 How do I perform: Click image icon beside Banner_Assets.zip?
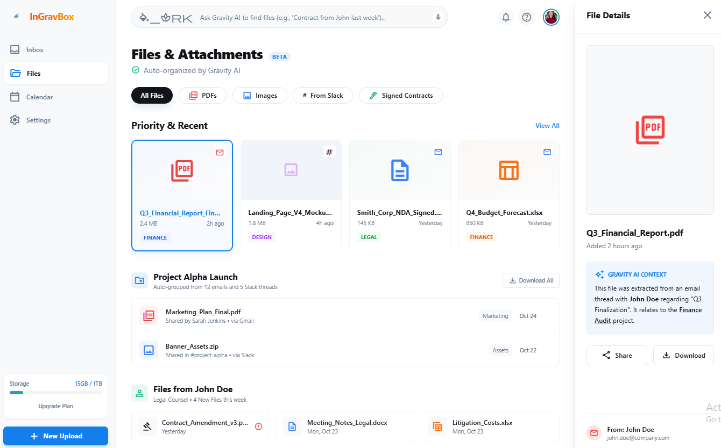pyautogui.click(x=149, y=350)
